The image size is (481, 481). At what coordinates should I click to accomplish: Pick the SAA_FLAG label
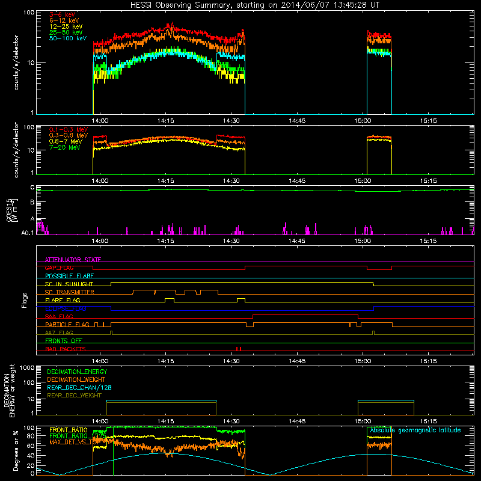point(59,316)
